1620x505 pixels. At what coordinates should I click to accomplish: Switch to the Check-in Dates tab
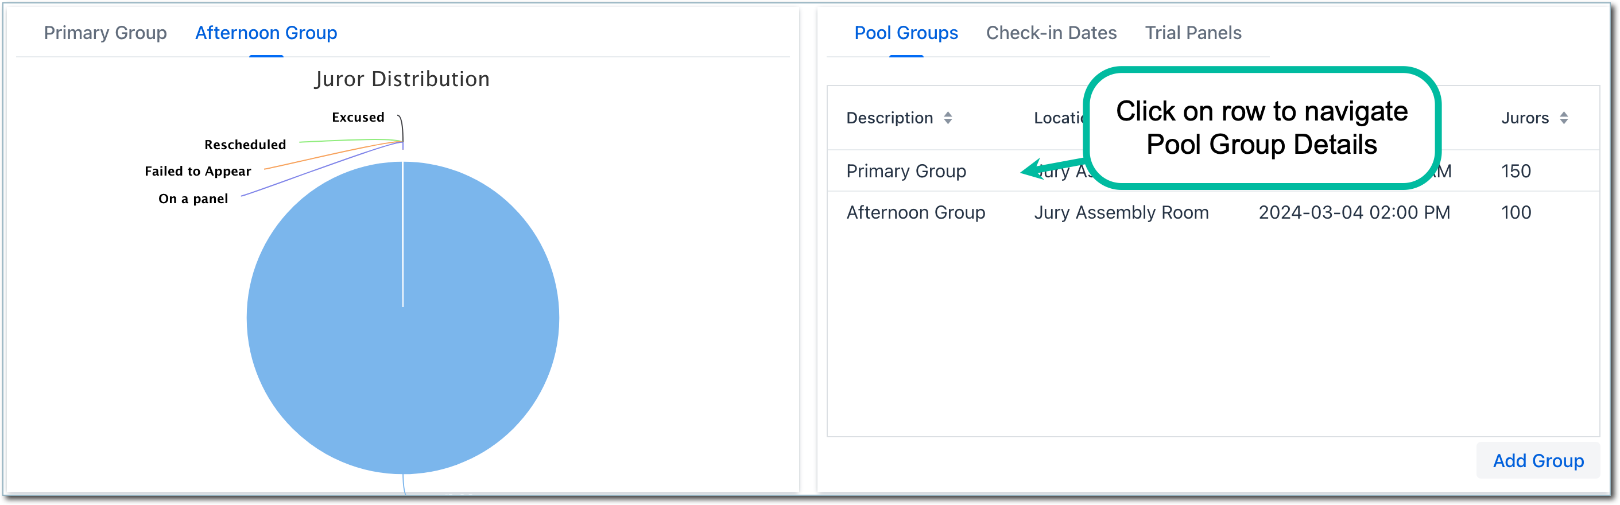click(1051, 33)
